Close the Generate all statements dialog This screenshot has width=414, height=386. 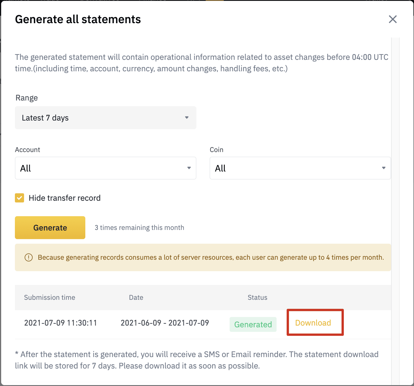pos(393,19)
